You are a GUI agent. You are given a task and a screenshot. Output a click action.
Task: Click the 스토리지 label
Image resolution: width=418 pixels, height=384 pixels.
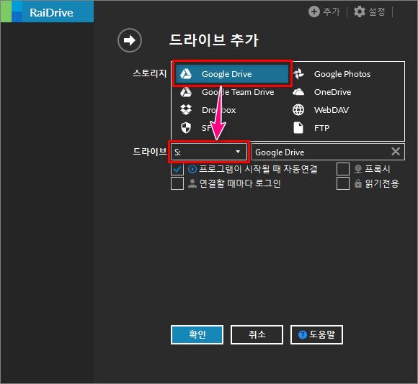click(x=150, y=73)
